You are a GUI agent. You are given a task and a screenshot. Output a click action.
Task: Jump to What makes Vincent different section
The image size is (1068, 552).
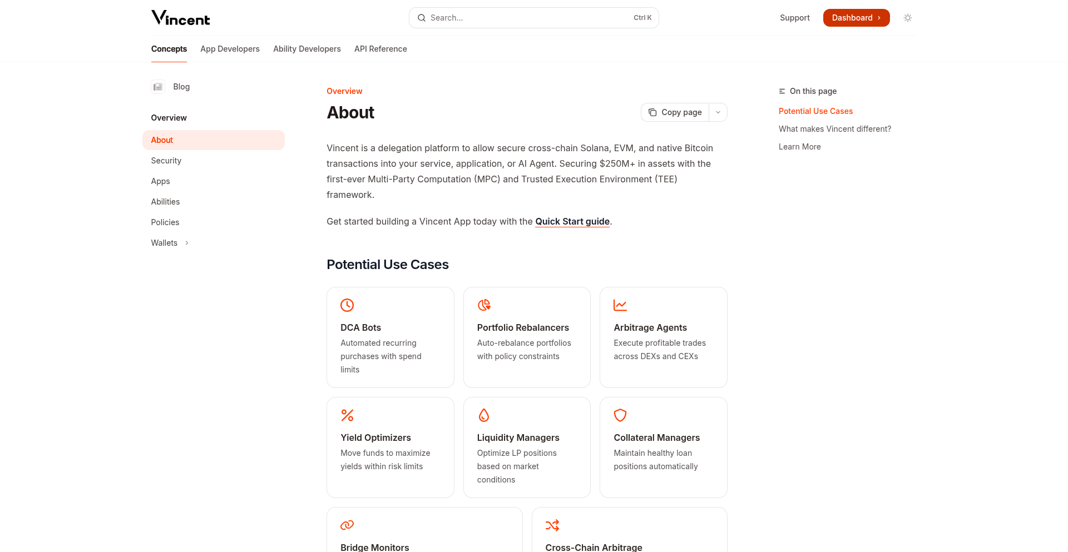click(x=834, y=129)
